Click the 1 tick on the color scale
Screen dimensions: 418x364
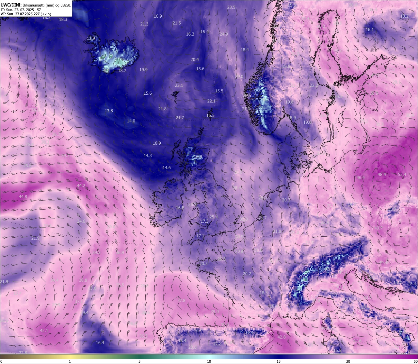[x=70, y=361]
